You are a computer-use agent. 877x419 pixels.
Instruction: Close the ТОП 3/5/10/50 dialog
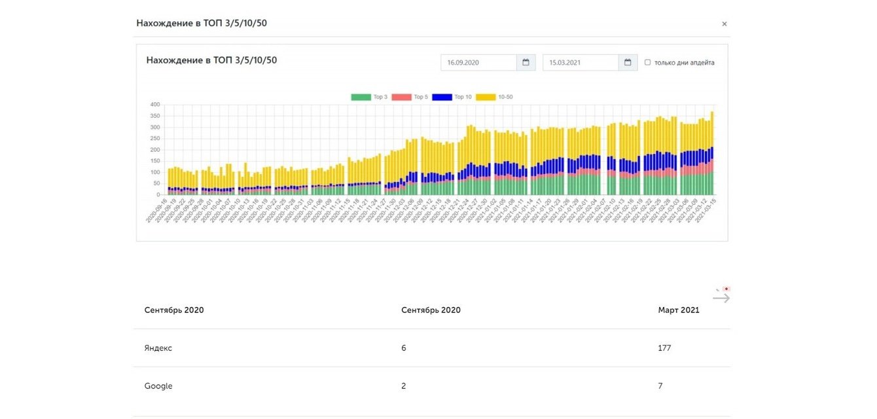coord(724,24)
